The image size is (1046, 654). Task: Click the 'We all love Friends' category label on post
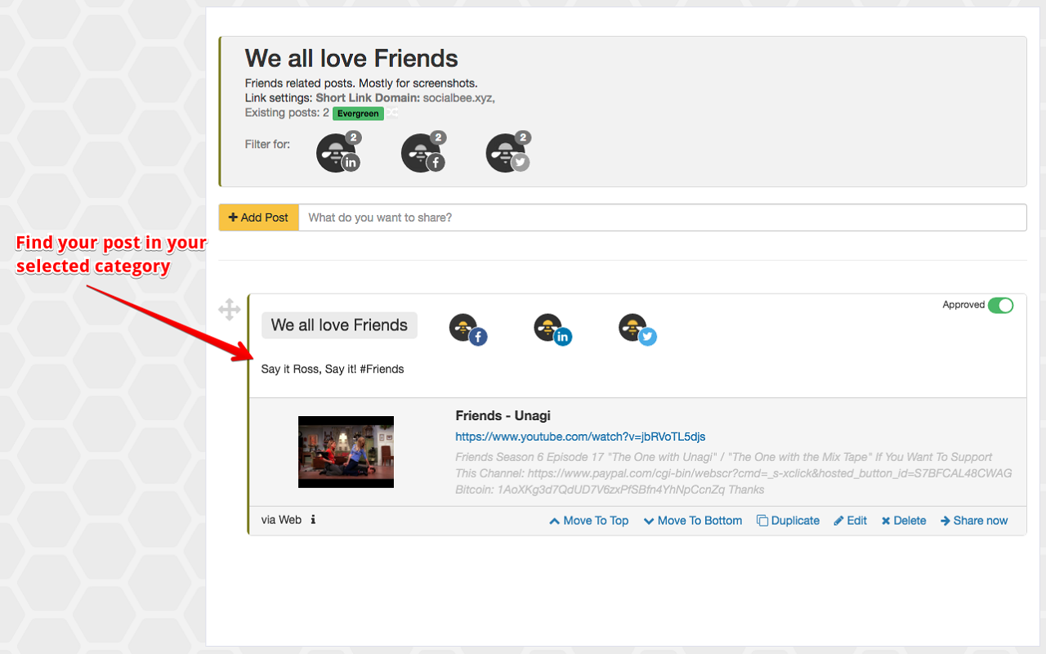339,325
